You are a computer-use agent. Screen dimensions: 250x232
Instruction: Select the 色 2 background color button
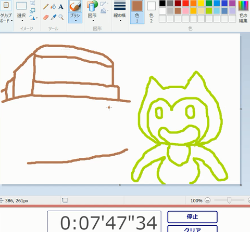(x=151, y=12)
